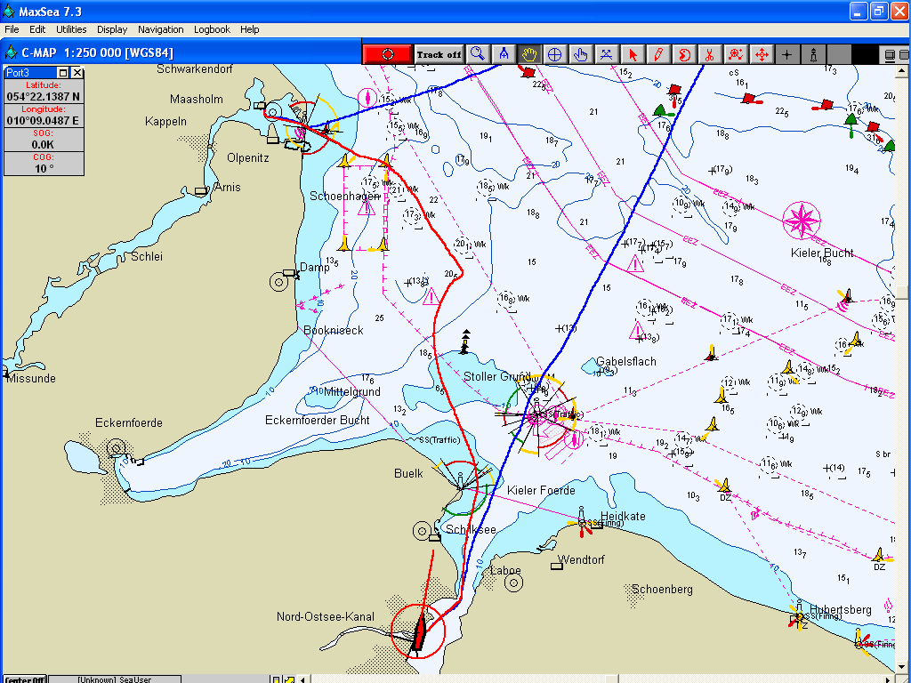Select the magnifier zoom tool
Screen dimensions: 911x683
point(478,54)
